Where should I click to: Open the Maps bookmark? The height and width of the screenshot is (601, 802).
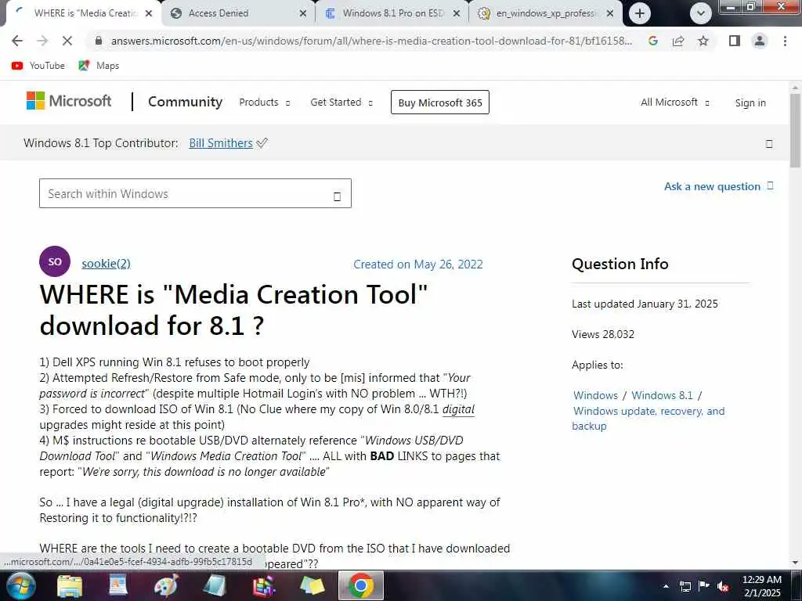pyautogui.click(x=99, y=66)
